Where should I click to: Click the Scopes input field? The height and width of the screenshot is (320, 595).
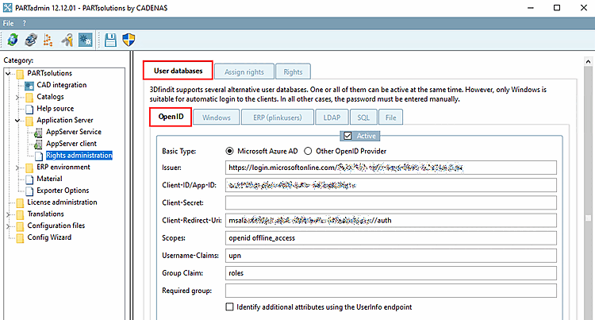coord(391,238)
